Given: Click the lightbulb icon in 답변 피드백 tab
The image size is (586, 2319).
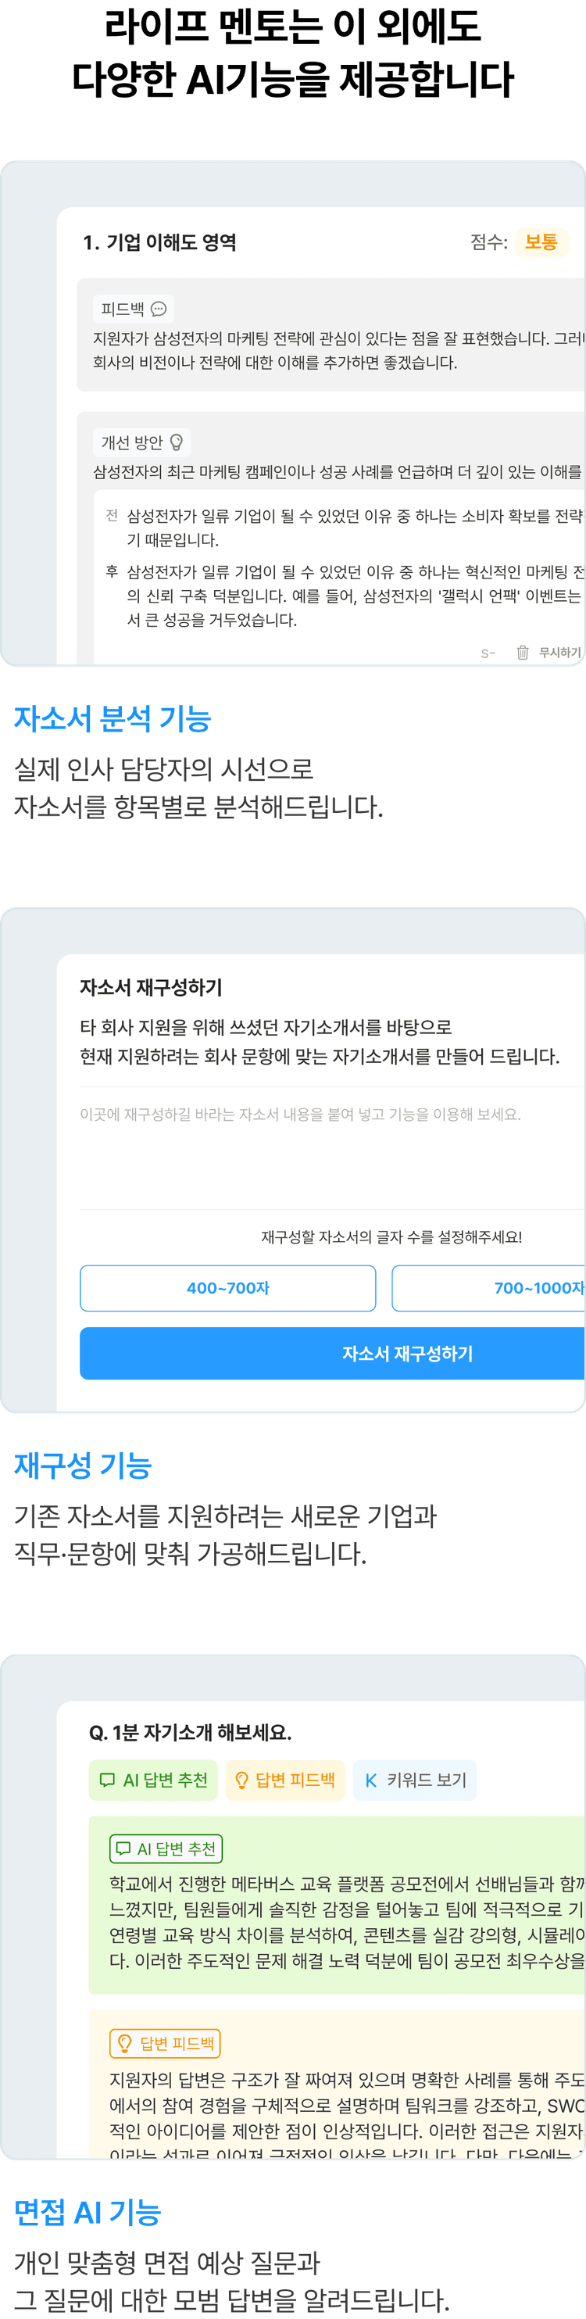Looking at the screenshot, I should coord(241,1780).
